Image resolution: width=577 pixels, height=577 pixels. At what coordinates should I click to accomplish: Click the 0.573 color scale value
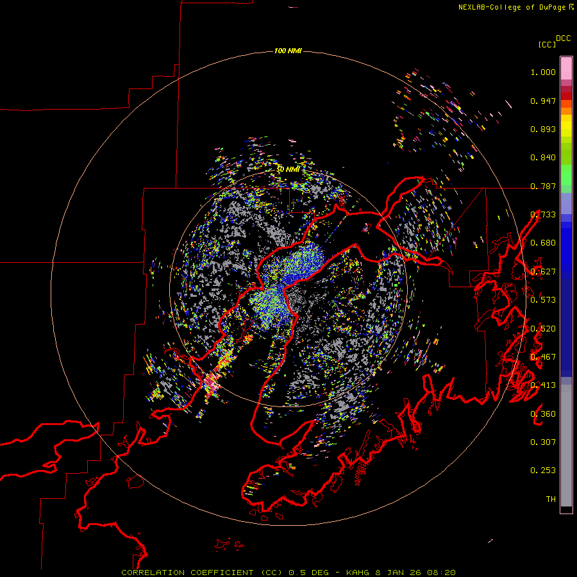click(543, 300)
